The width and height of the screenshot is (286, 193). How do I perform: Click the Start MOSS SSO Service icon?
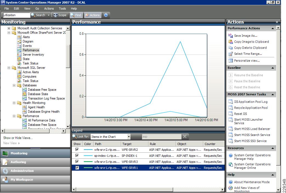tap(231, 141)
